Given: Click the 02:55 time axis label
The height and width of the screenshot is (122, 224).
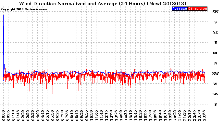Looking at the screenshot, I should pos(28,115).
